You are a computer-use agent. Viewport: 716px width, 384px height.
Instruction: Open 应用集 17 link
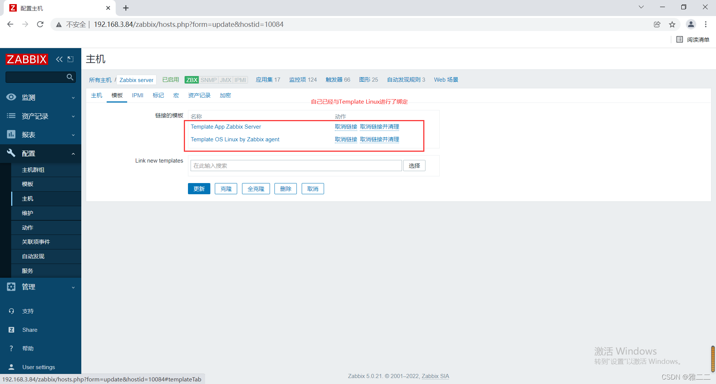click(x=268, y=80)
